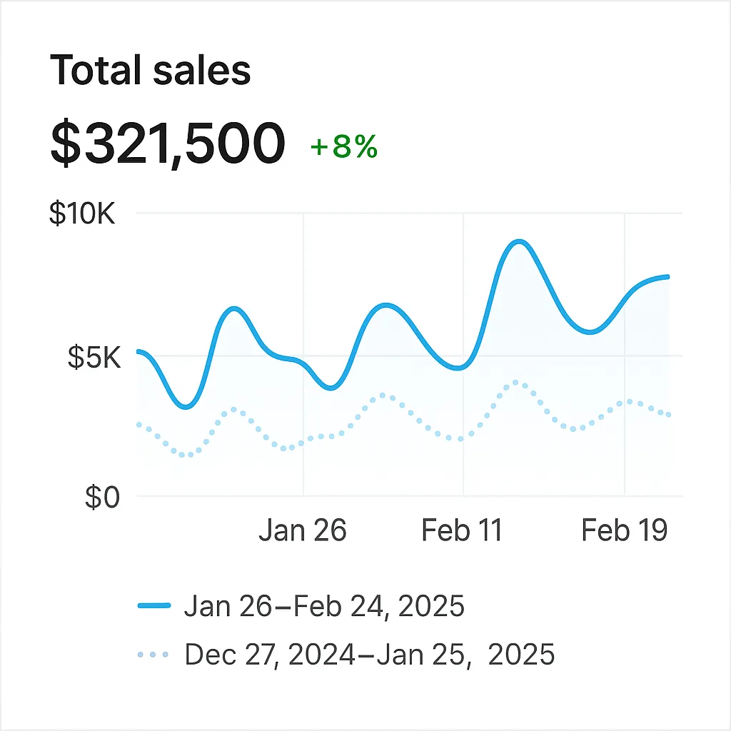Viewport: 731px width, 731px height.
Task: Click the $321,500 total sales figure
Action: [x=168, y=145]
